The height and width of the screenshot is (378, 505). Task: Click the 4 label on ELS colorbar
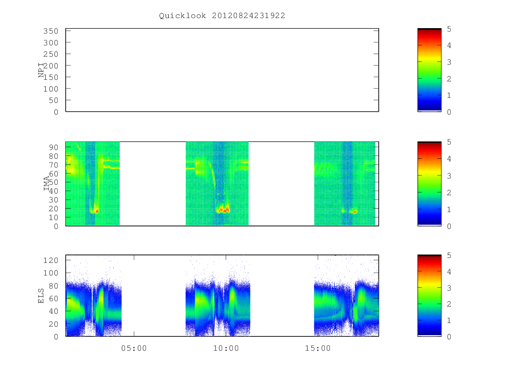pos(449,272)
